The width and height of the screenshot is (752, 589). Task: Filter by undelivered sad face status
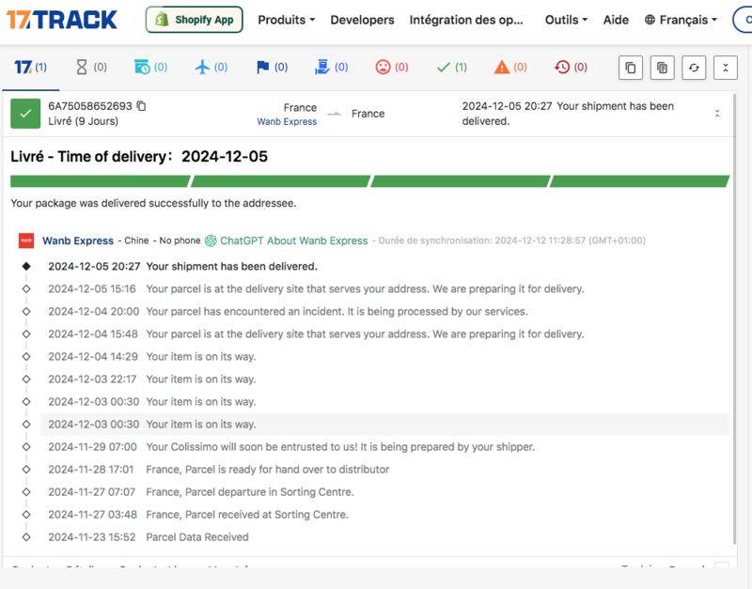tap(392, 67)
